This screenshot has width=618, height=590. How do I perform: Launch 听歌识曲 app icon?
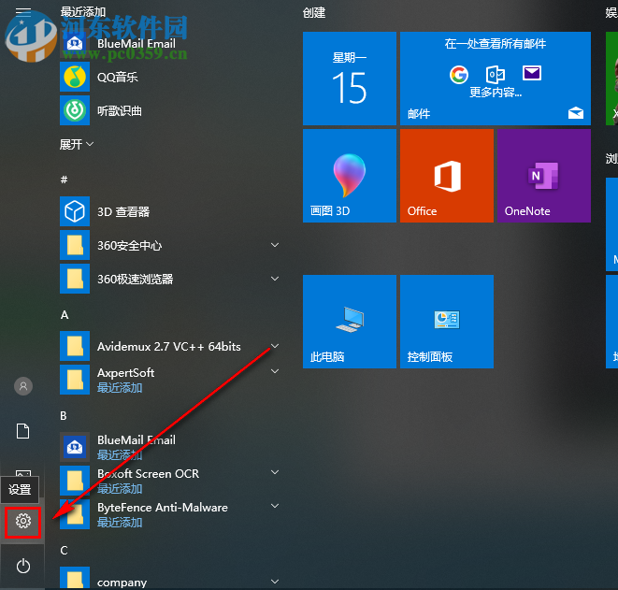coord(75,110)
